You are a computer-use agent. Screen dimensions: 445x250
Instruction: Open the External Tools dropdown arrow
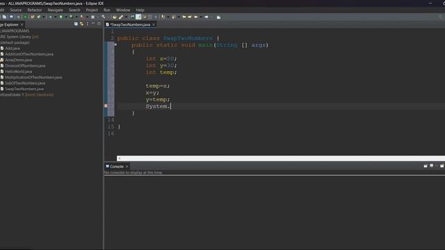tap(88, 17)
